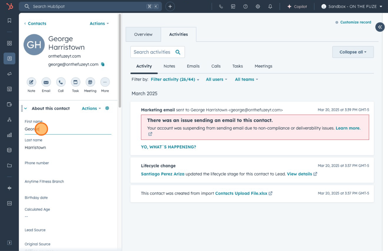Create a Note for this contact

(31, 82)
